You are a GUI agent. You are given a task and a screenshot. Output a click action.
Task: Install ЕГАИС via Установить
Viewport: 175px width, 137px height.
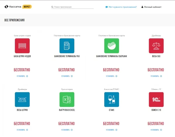(x=112, y=130)
